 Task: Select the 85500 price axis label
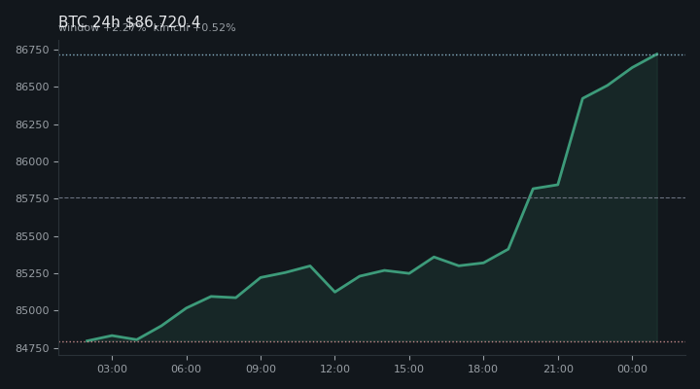coord(32,236)
